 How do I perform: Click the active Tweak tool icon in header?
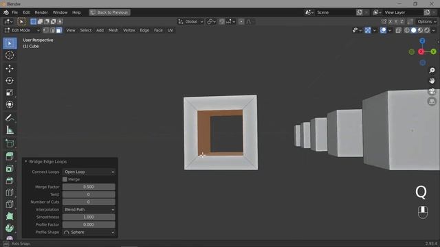tap(21, 21)
